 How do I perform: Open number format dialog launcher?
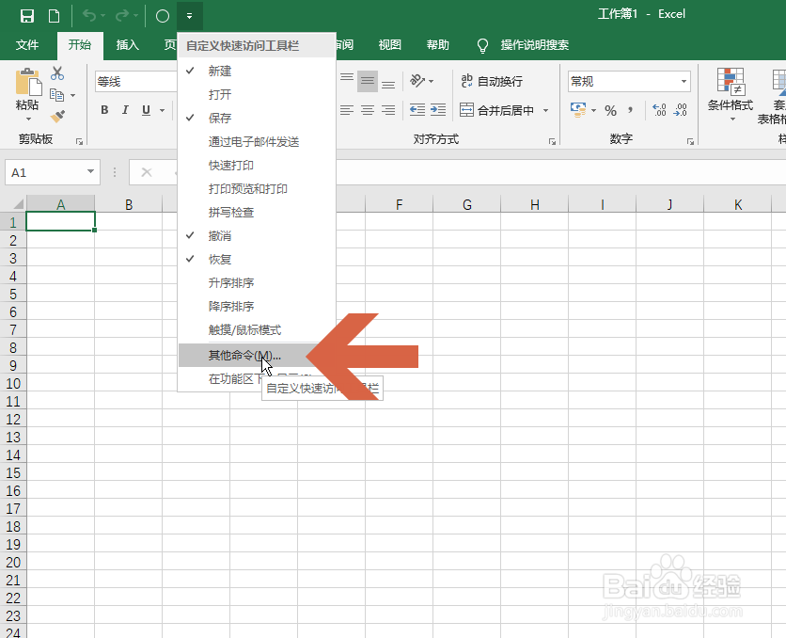coord(690,142)
